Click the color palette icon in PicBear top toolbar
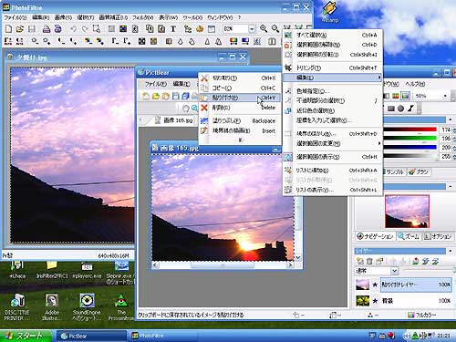 pyautogui.click(x=406, y=96)
